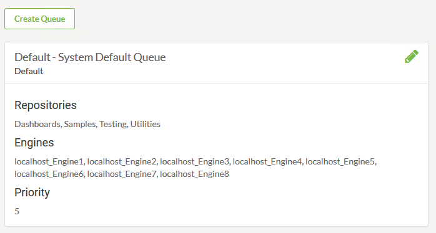Click localhost_Engine5 in the engines list

click(x=340, y=161)
